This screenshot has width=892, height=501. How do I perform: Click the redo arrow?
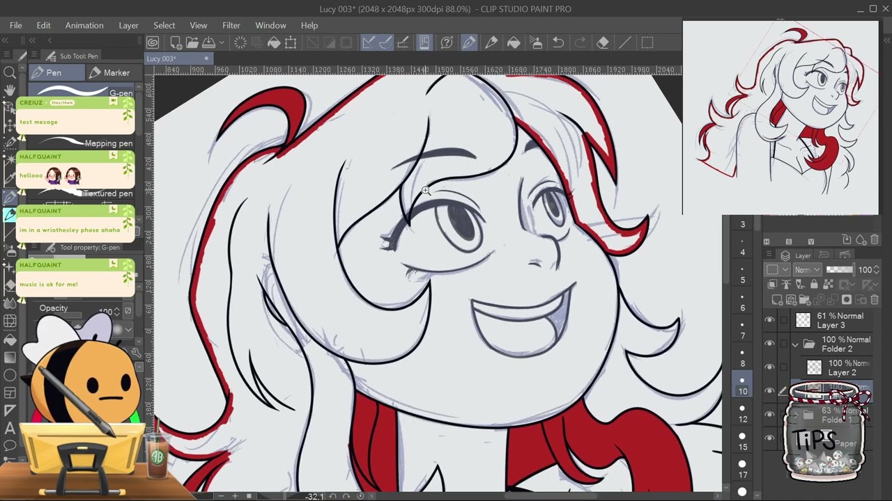[x=580, y=42]
